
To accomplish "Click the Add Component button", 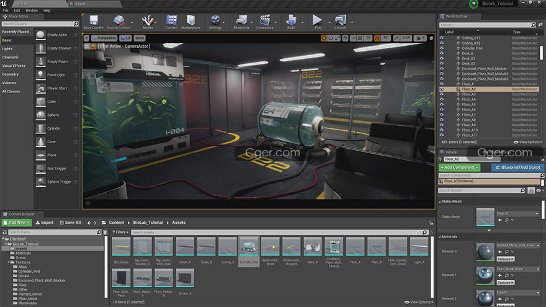I will tap(459, 167).
